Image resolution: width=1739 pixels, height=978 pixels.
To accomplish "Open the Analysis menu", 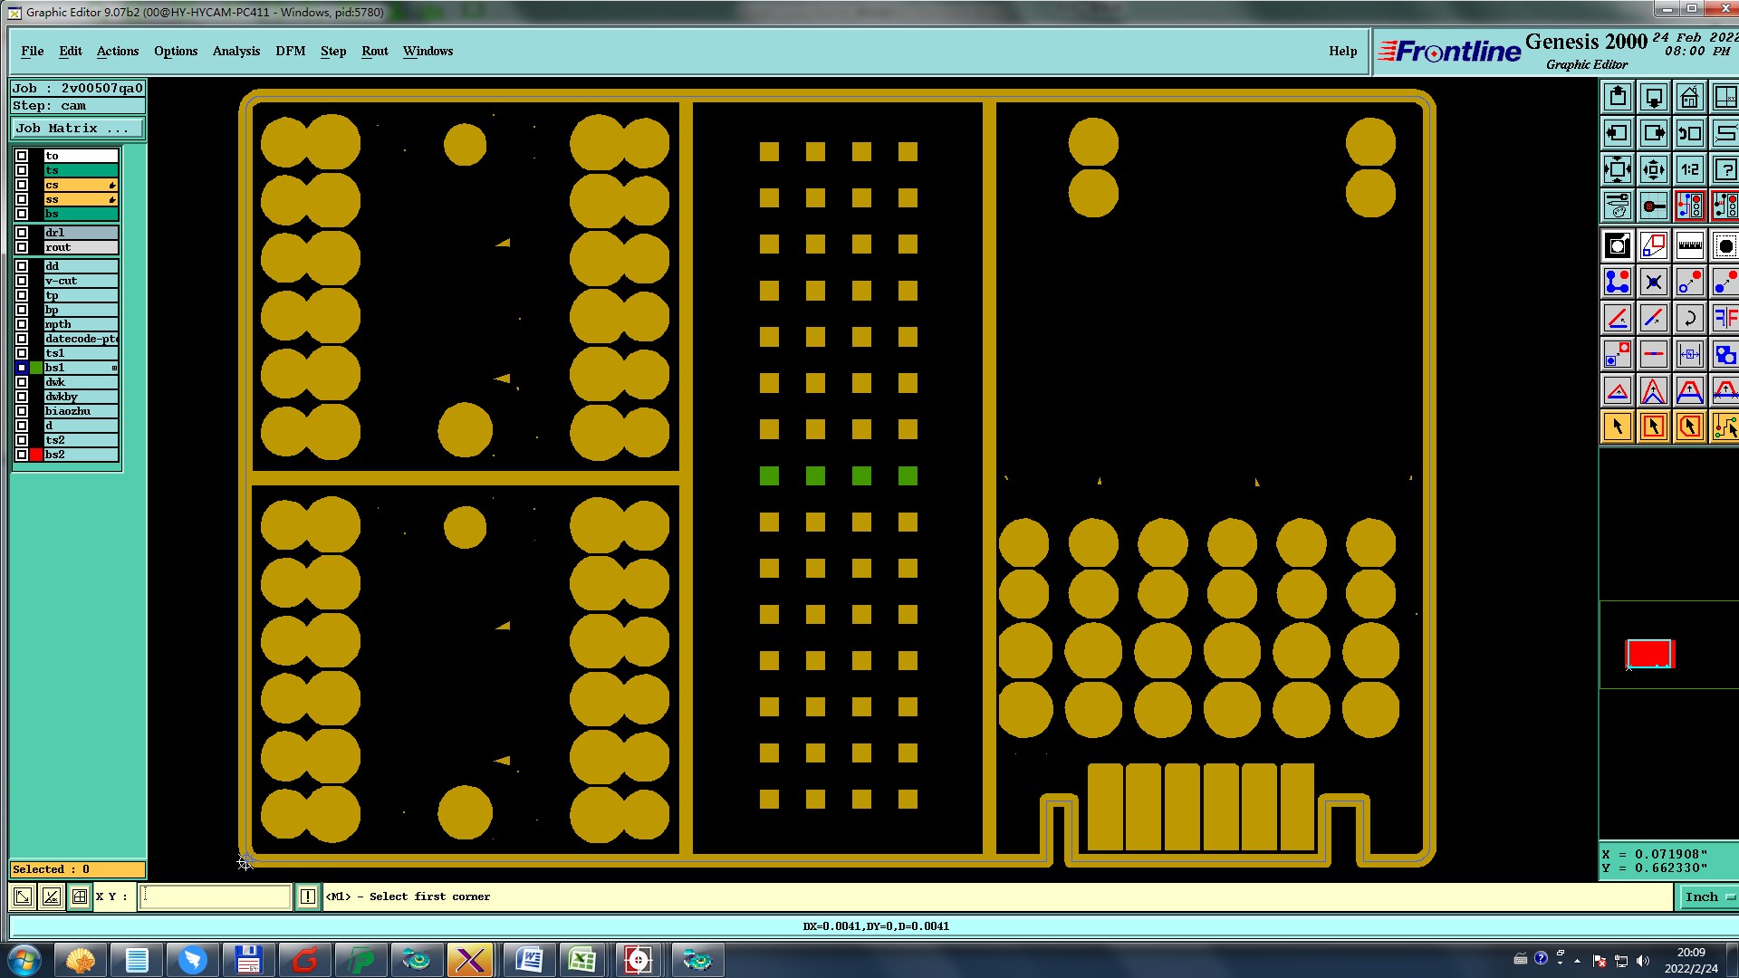I will tap(235, 51).
